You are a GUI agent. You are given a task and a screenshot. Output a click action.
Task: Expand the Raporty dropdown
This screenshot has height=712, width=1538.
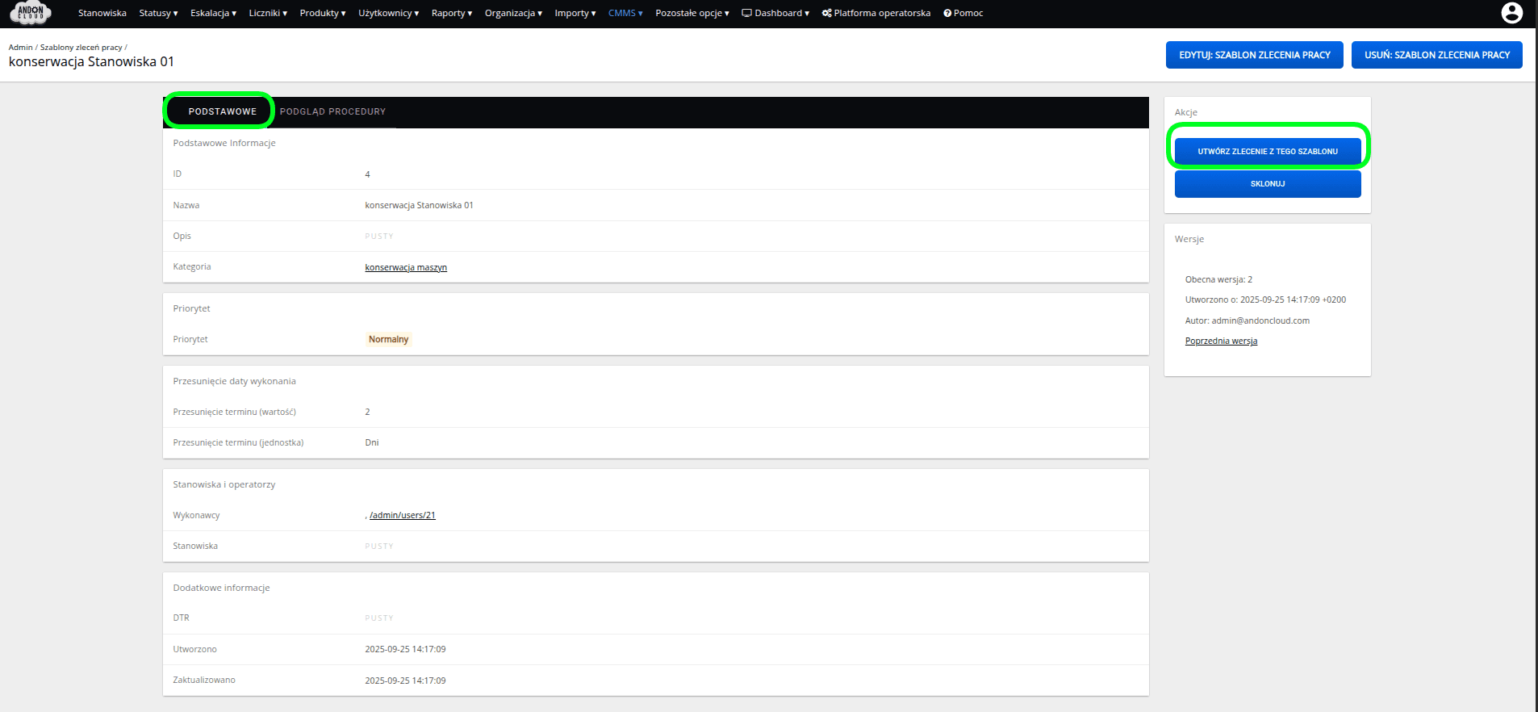(x=451, y=13)
